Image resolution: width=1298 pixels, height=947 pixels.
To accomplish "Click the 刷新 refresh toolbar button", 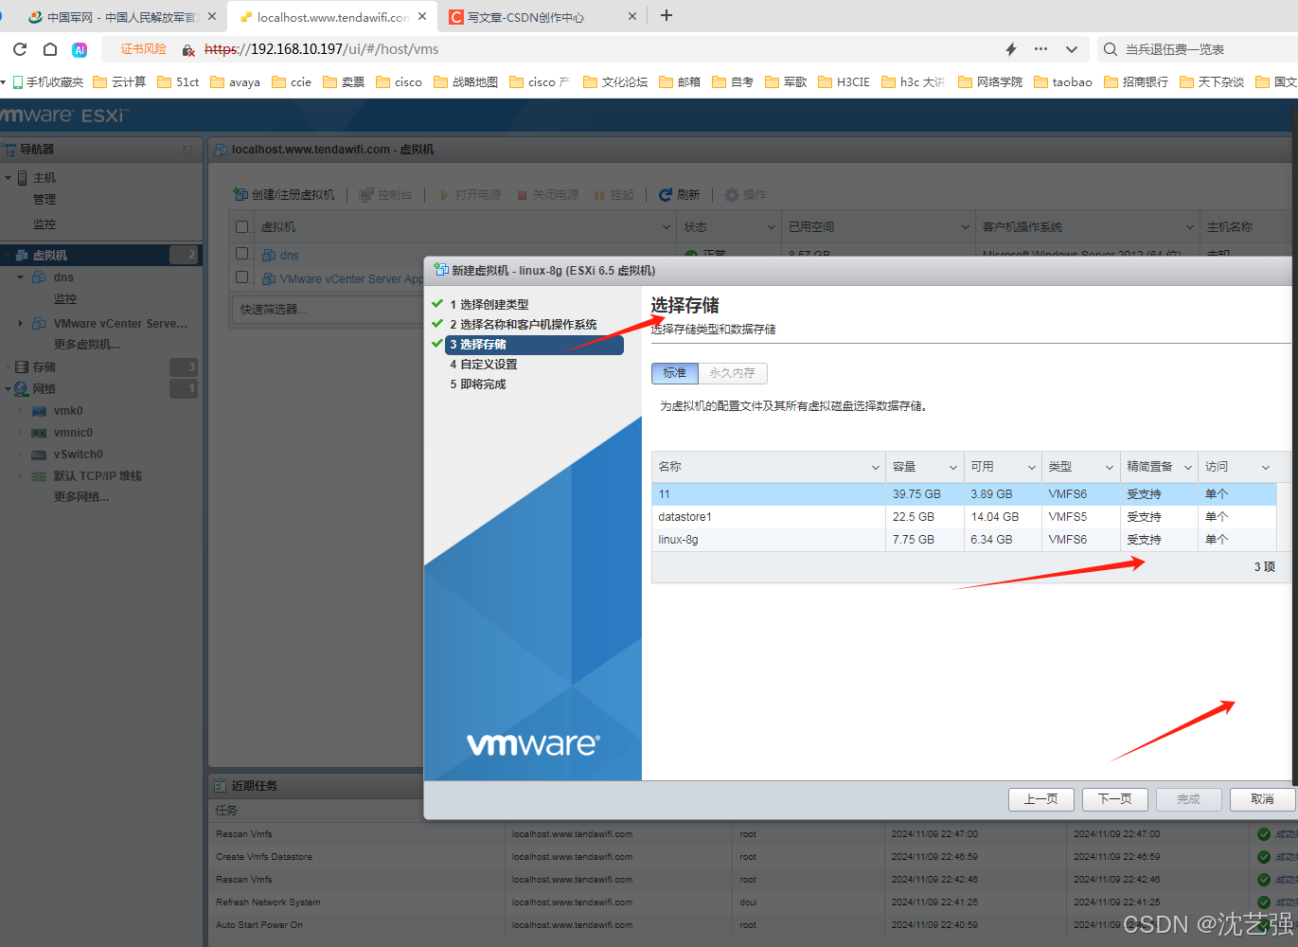I will pos(680,194).
